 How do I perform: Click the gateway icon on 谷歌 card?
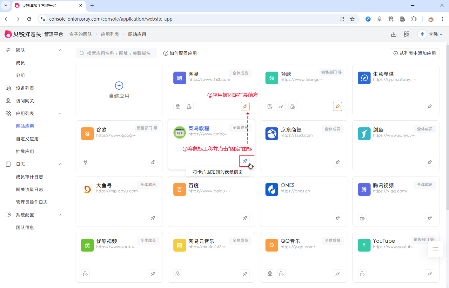click(85, 162)
